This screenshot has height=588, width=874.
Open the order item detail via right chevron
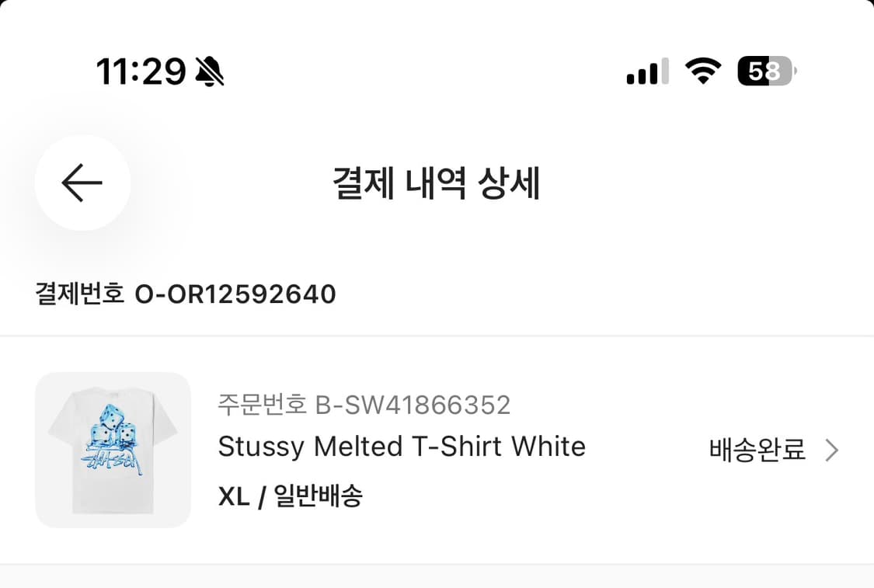[832, 449]
